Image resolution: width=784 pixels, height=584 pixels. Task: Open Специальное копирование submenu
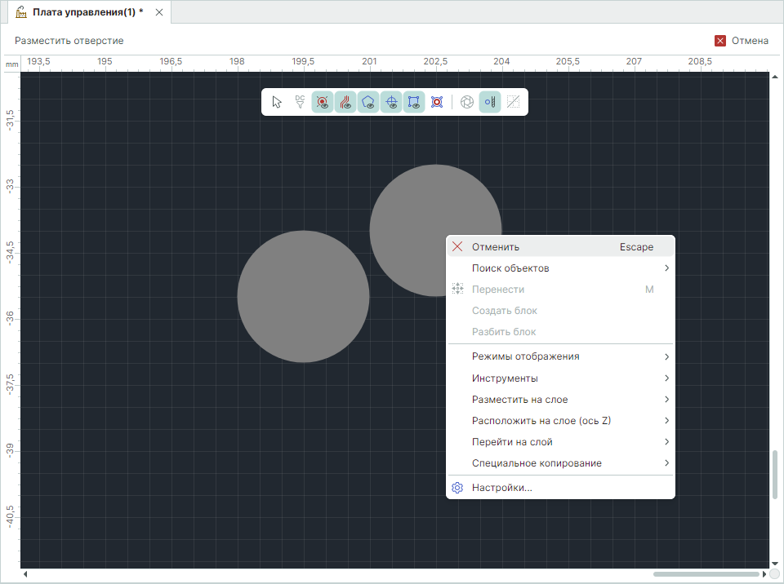(560, 463)
